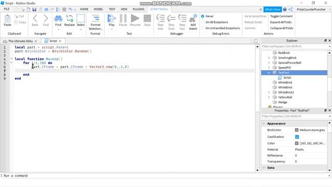Select On Unhandled Exceptions option
The width and height of the screenshot is (332, 187).
click(x=203, y=28)
